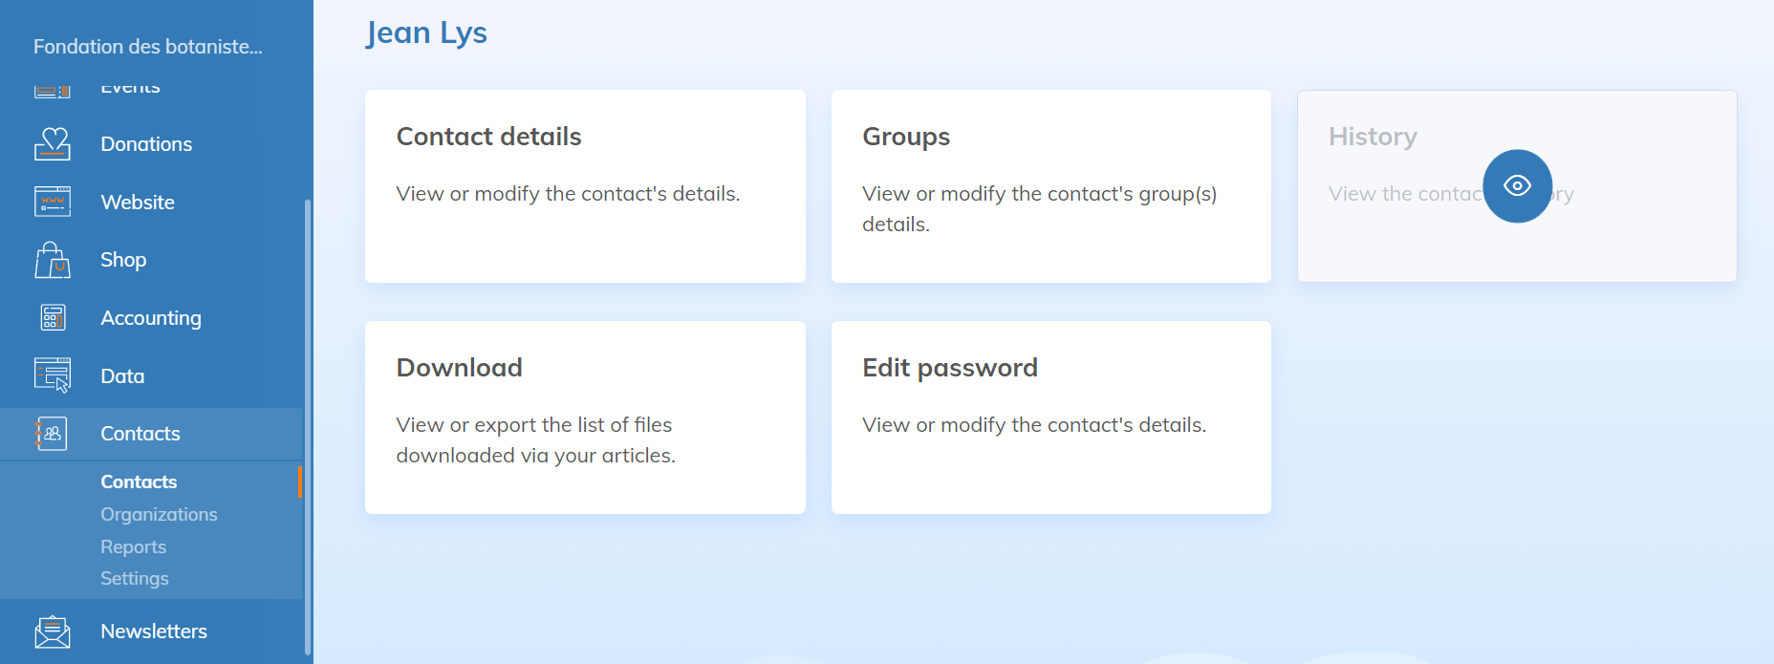Click the Donations heart icon

tap(53, 143)
